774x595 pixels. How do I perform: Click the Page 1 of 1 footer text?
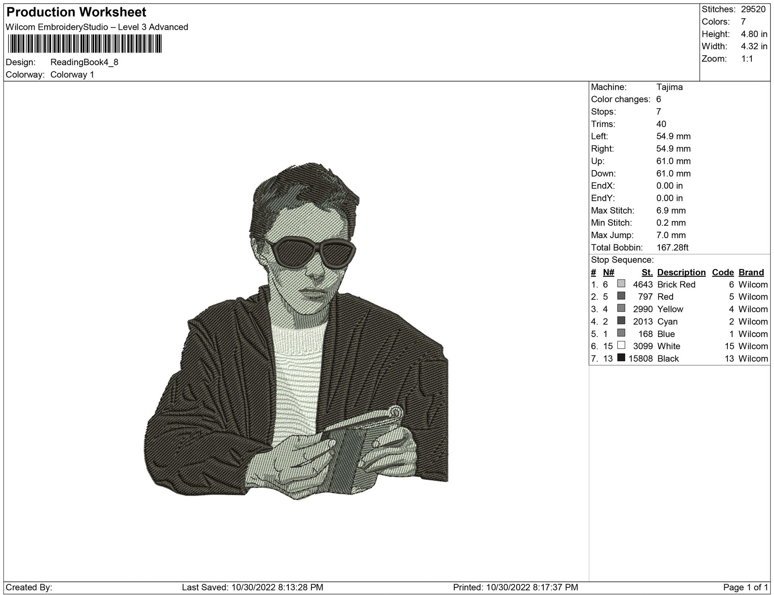pyautogui.click(x=745, y=587)
